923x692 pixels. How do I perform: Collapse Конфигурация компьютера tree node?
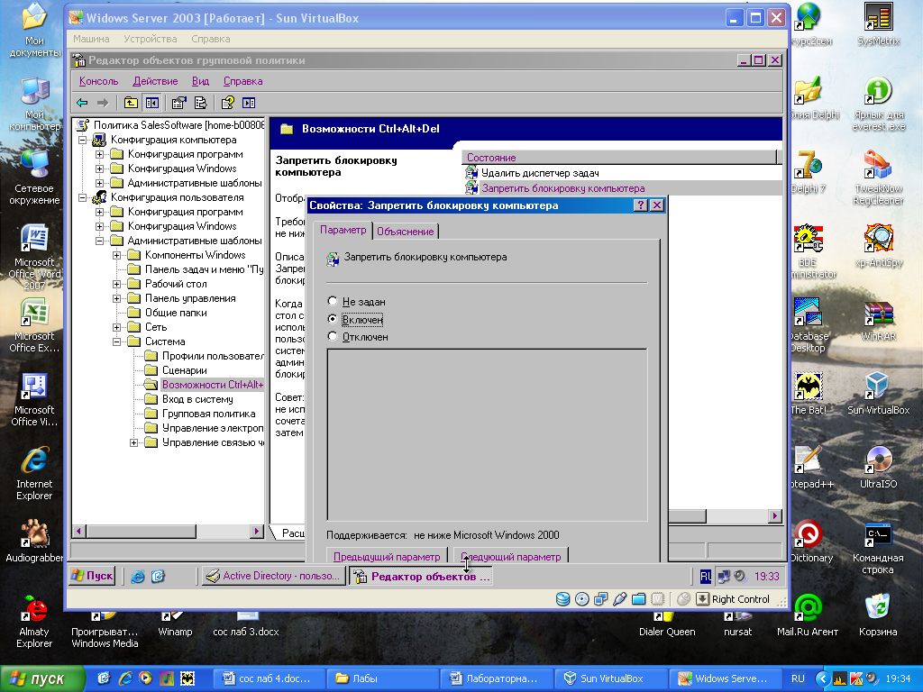point(83,140)
